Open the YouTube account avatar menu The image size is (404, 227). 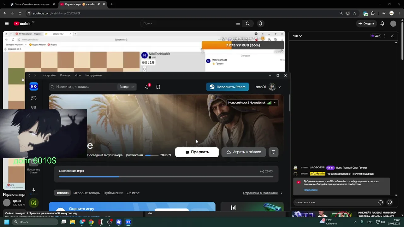[393, 23]
